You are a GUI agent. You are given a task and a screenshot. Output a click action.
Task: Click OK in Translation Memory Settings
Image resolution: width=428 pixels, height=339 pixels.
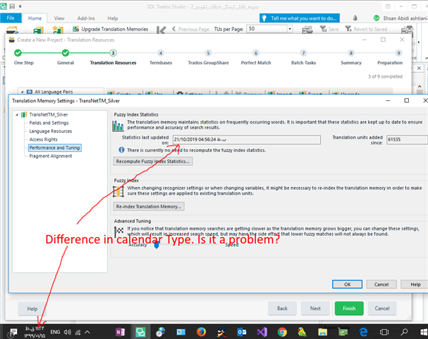pyautogui.click(x=347, y=285)
